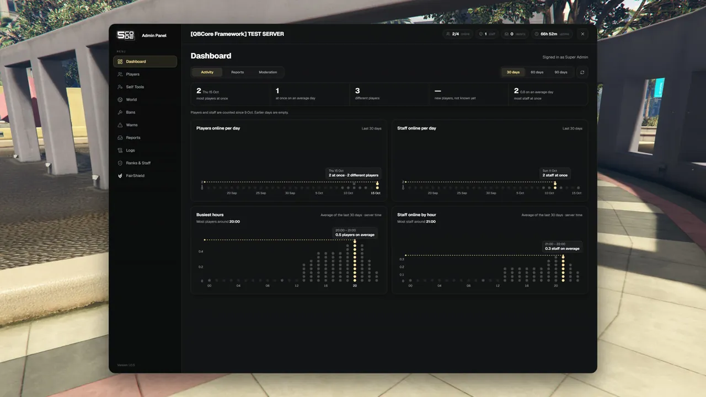This screenshot has width=706, height=397.
Task: Select the 60 days range
Action: click(x=537, y=72)
